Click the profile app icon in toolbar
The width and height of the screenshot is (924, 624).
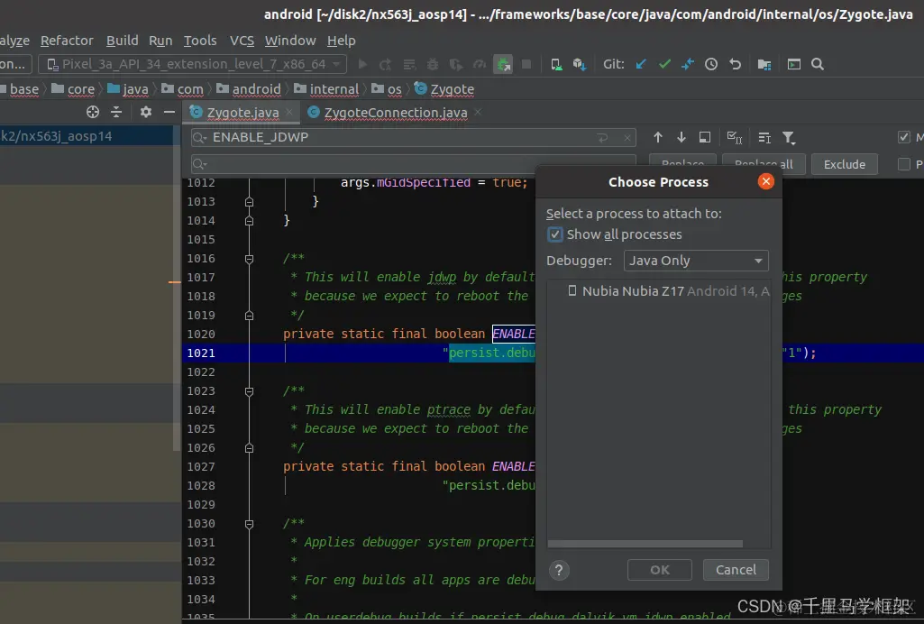pos(480,64)
